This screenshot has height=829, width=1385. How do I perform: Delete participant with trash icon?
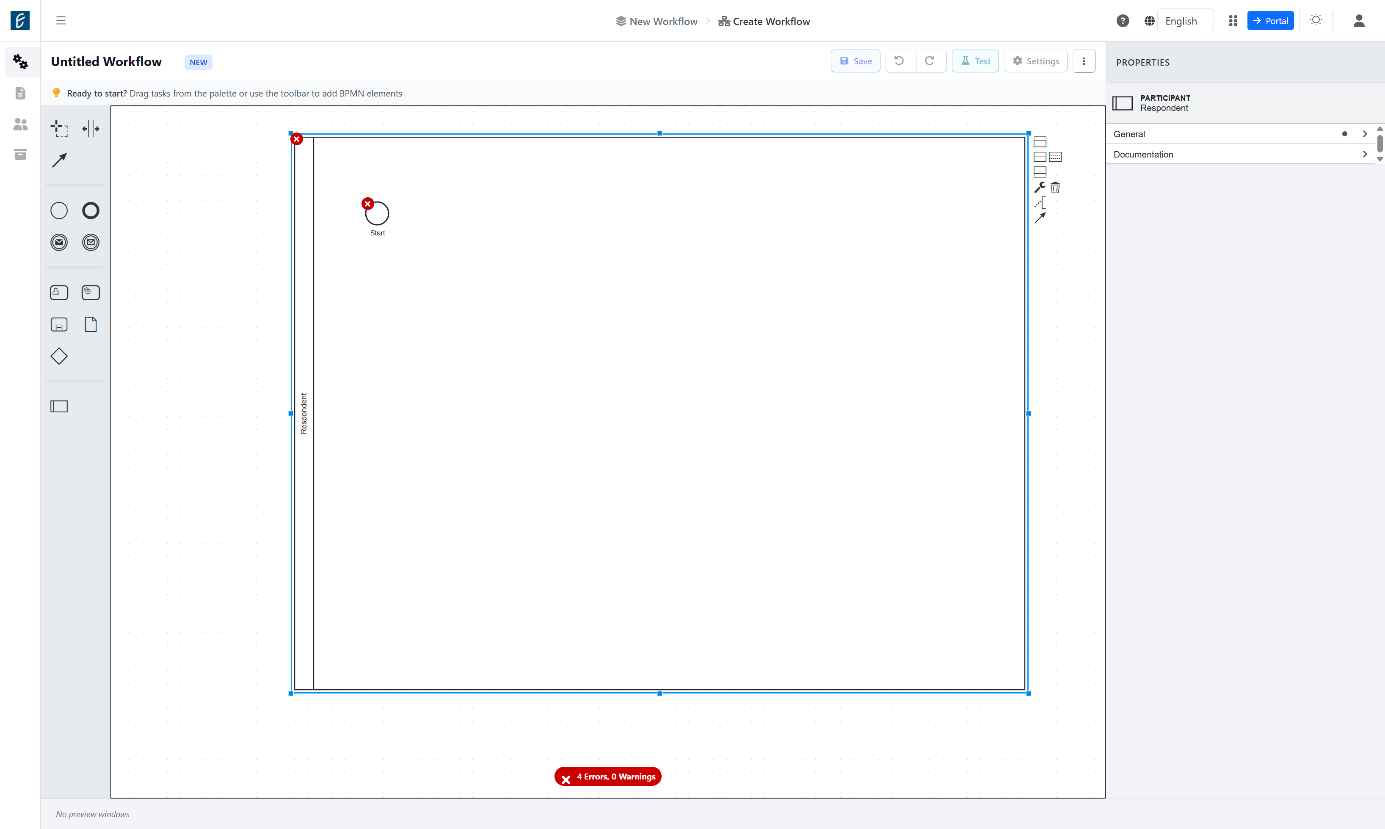tap(1055, 187)
